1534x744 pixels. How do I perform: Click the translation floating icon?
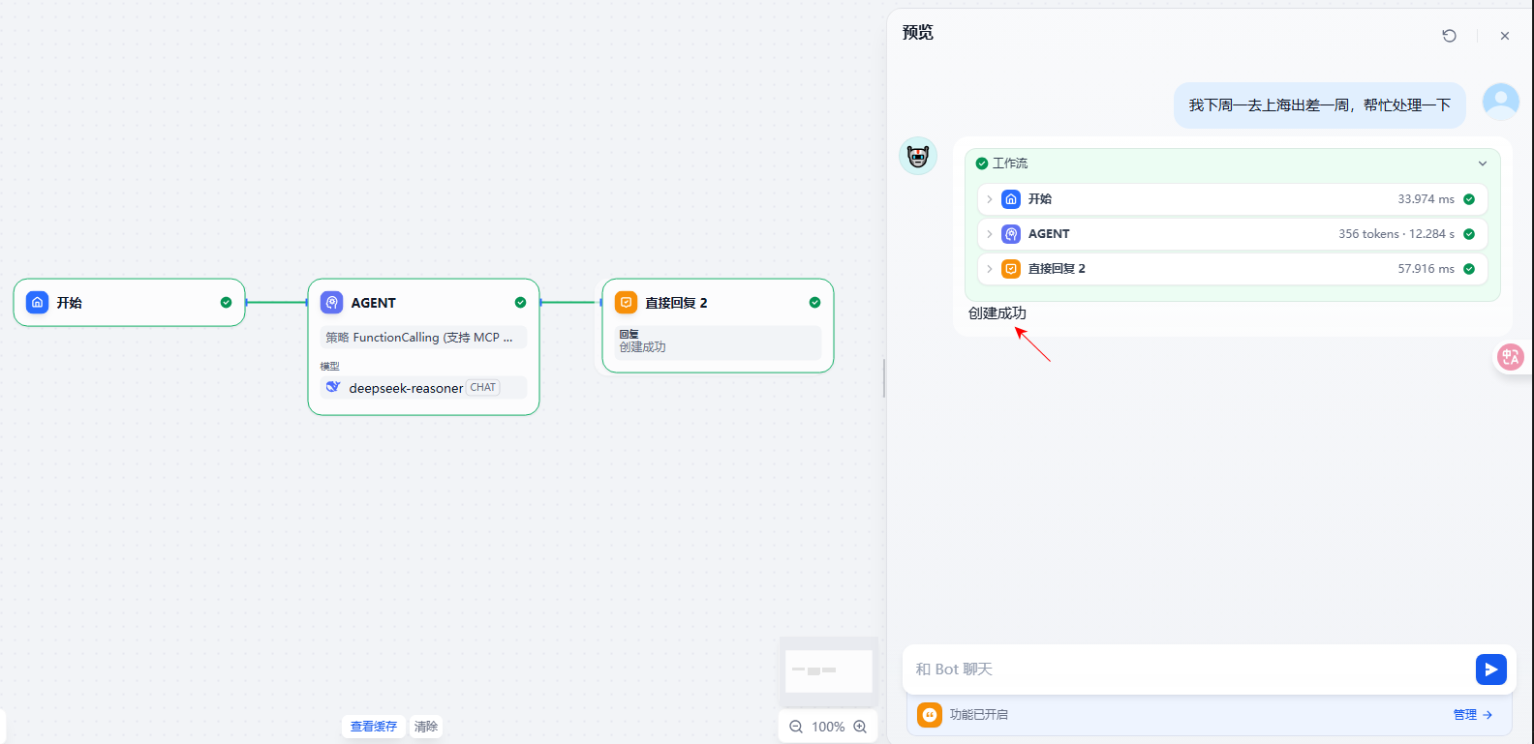(1510, 357)
